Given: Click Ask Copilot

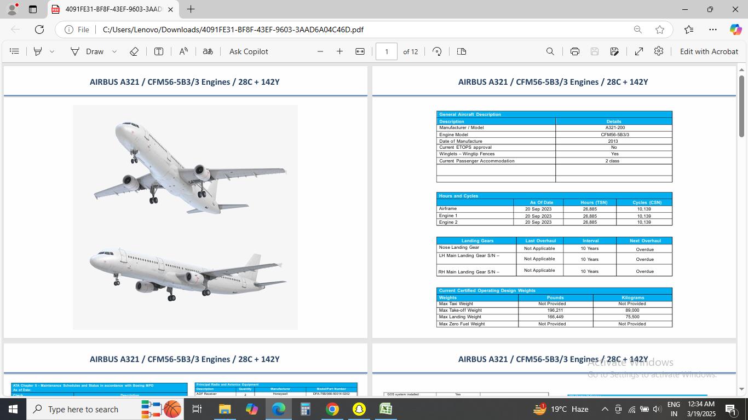Looking at the screenshot, I should tap(249, 51).
